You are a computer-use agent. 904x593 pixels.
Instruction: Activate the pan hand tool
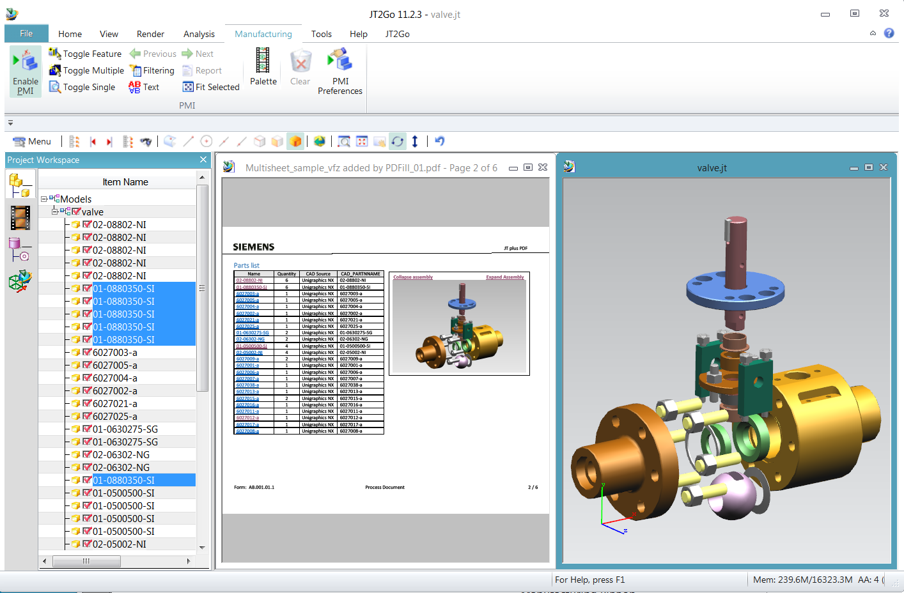click(380, 142)
